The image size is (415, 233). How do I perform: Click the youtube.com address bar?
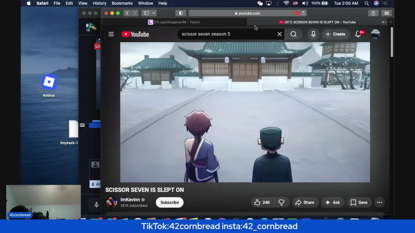(247, 13)
